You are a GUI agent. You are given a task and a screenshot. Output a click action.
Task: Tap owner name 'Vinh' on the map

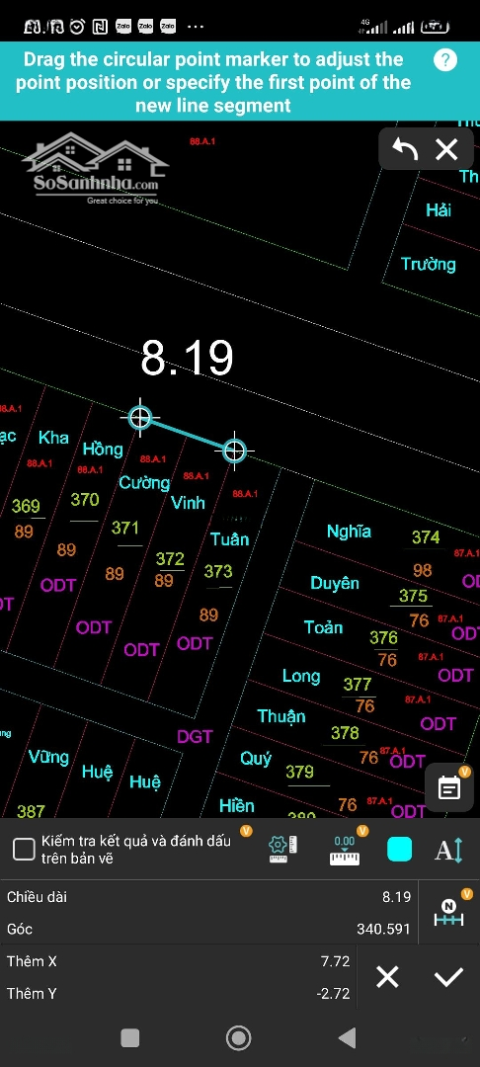[x=189, y=503]
